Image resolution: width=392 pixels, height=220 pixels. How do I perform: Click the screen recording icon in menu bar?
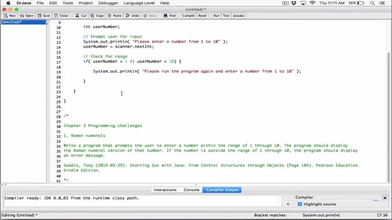click(x=285, y=3)
